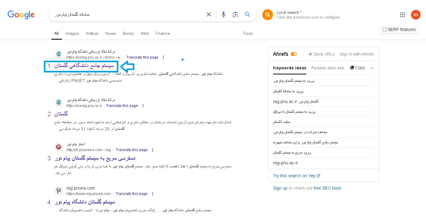Click the orange Local search extension icon
426x219 pixels.
268,15
